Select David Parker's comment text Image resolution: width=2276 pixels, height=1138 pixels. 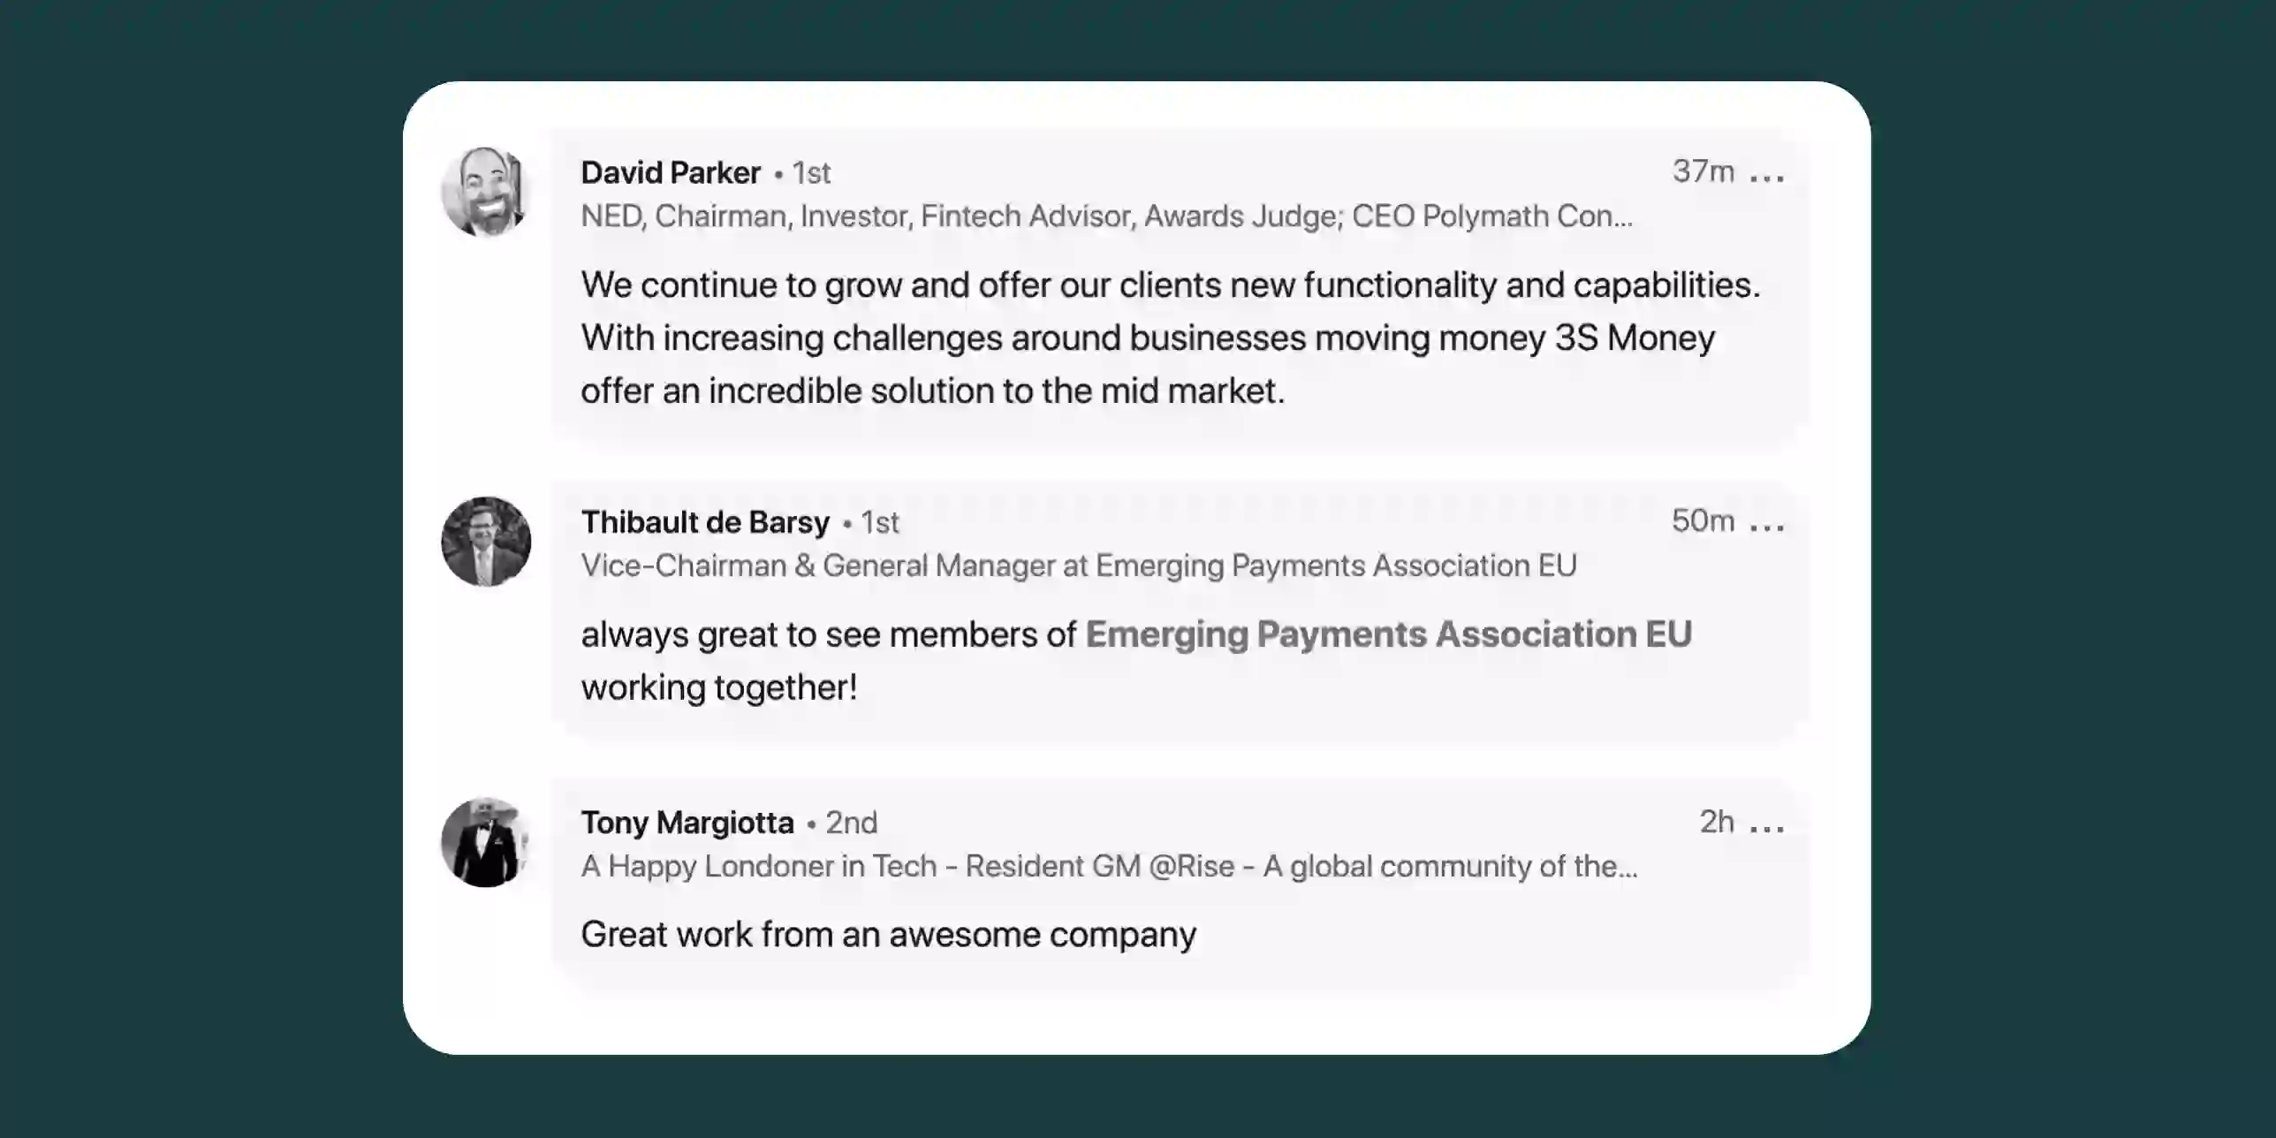(x=1166, y=338)
